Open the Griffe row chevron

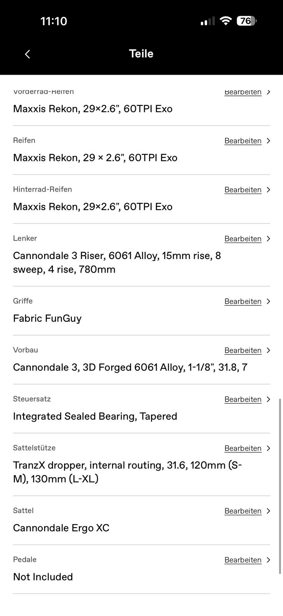coord(268,301)
